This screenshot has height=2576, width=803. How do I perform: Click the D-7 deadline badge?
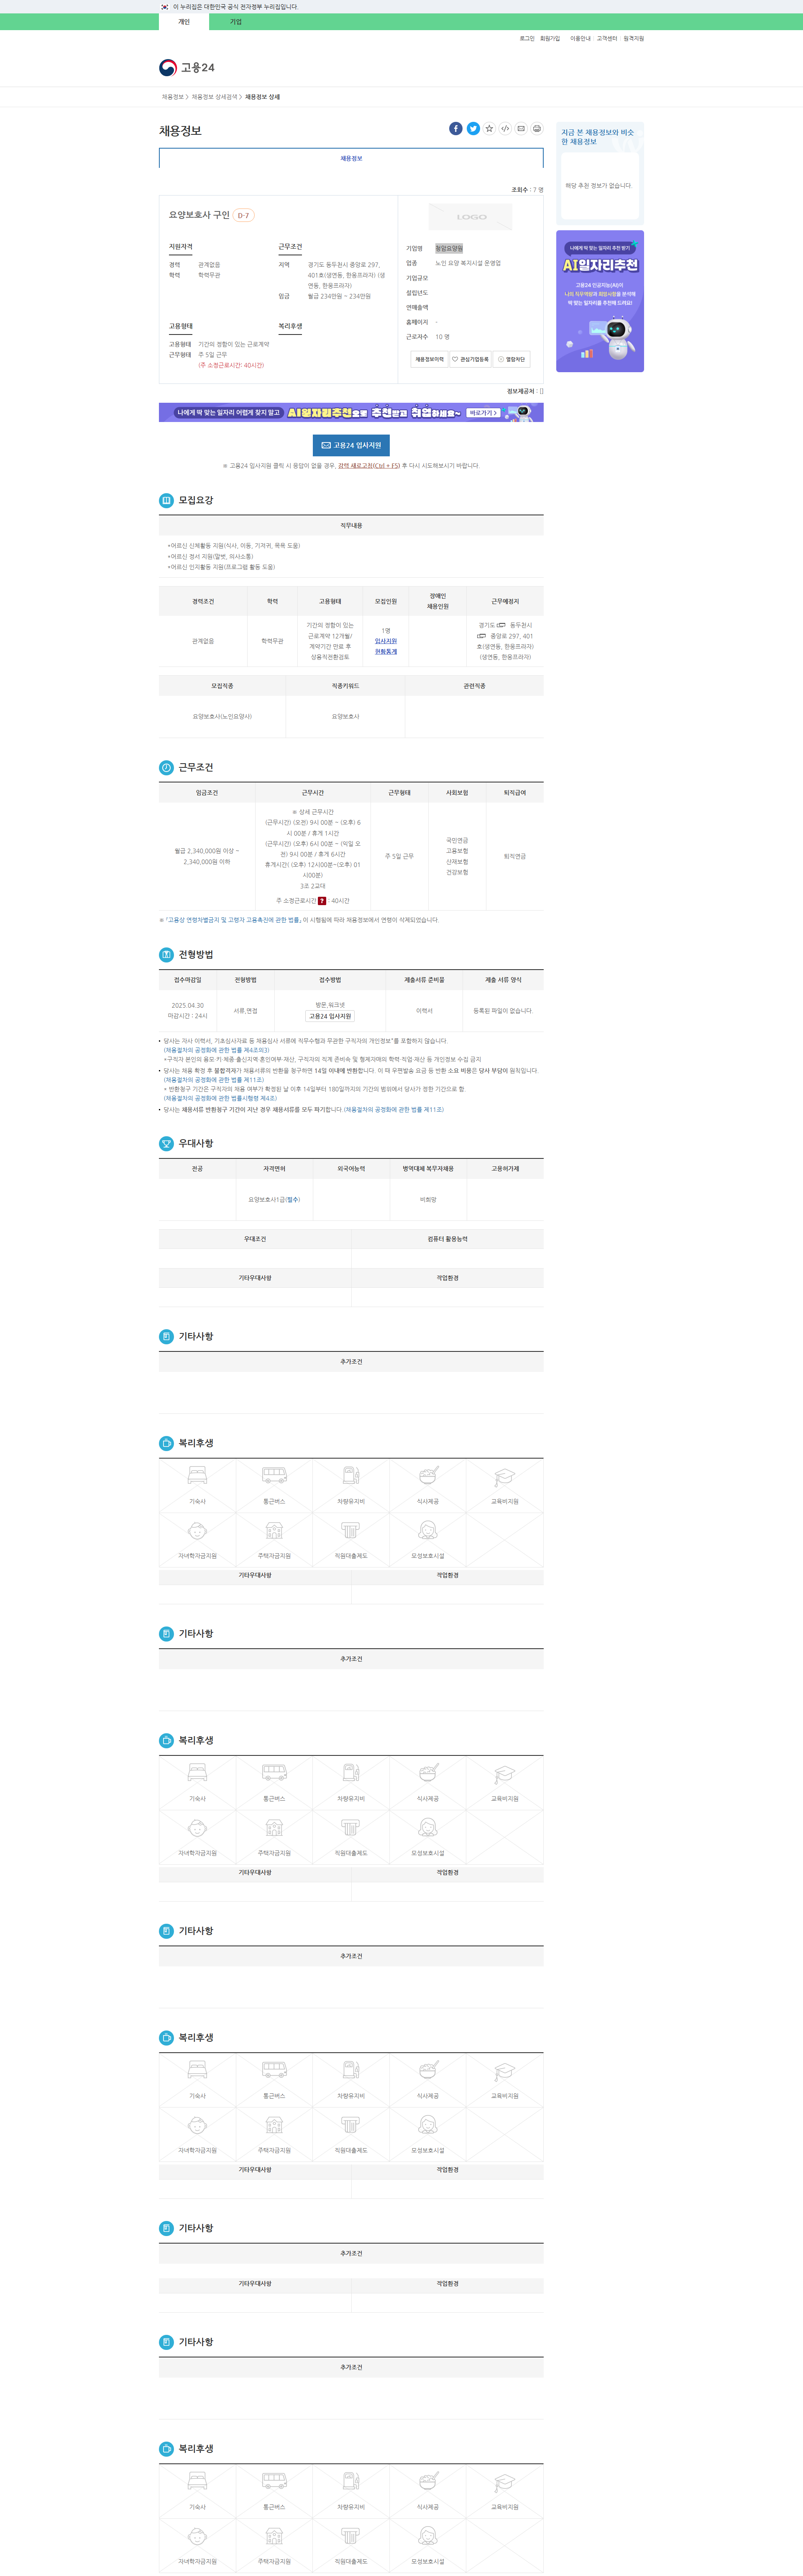[244, 215]
